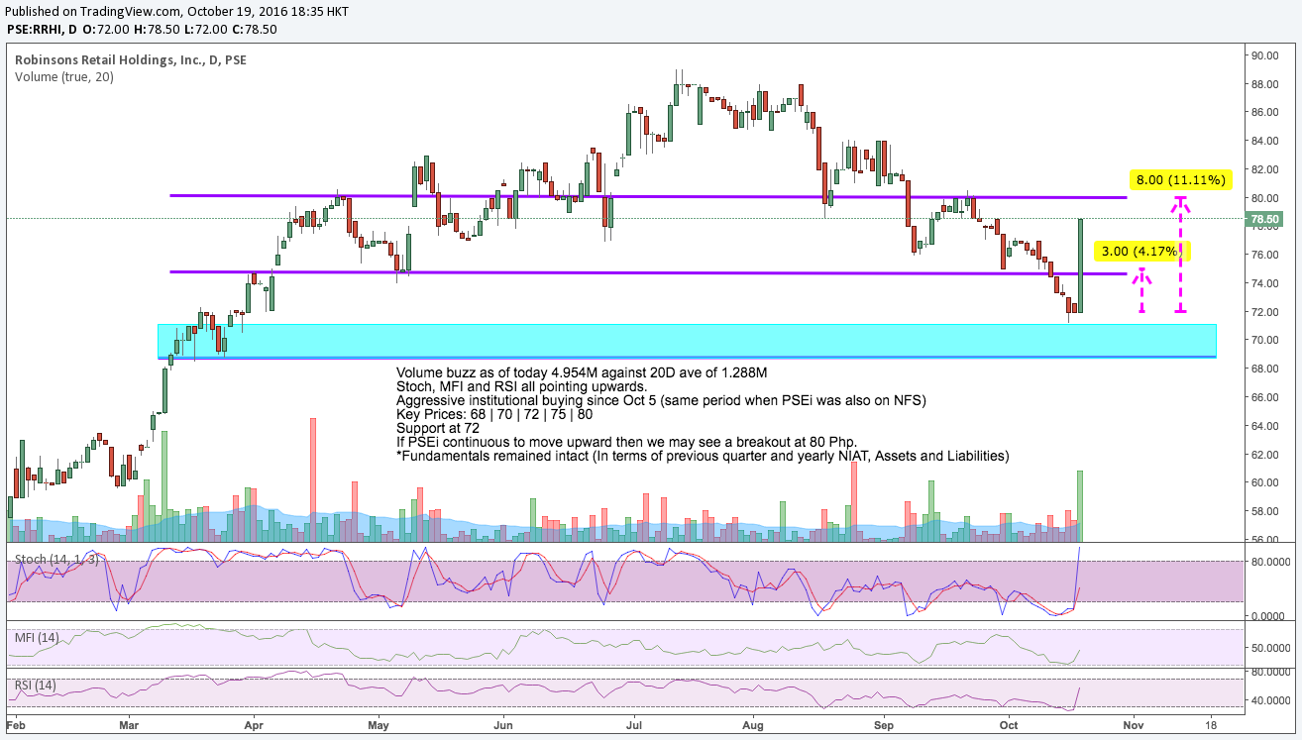Viewport: 1302px width, 740px height.
Task: Click the 'Stoch (14, 1, 3)' indicator label
Action: coord(56,560)
